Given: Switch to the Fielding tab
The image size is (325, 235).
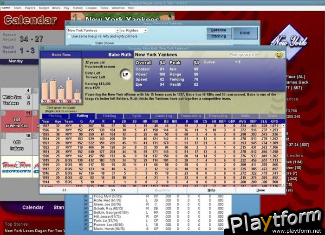Looking at the screenshot, I should (109, 116).
